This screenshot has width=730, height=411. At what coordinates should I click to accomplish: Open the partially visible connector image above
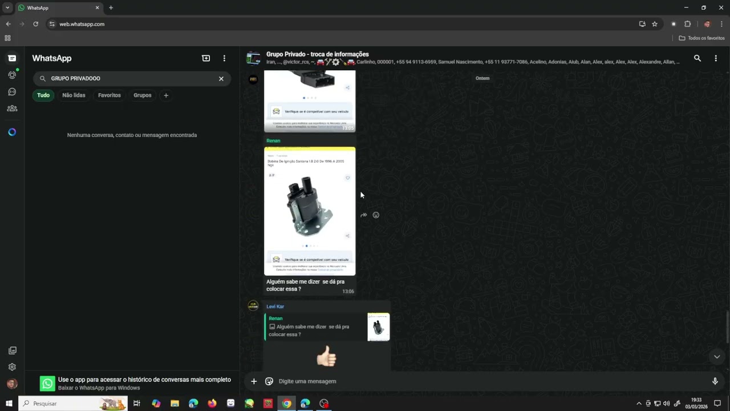[310, 101]
